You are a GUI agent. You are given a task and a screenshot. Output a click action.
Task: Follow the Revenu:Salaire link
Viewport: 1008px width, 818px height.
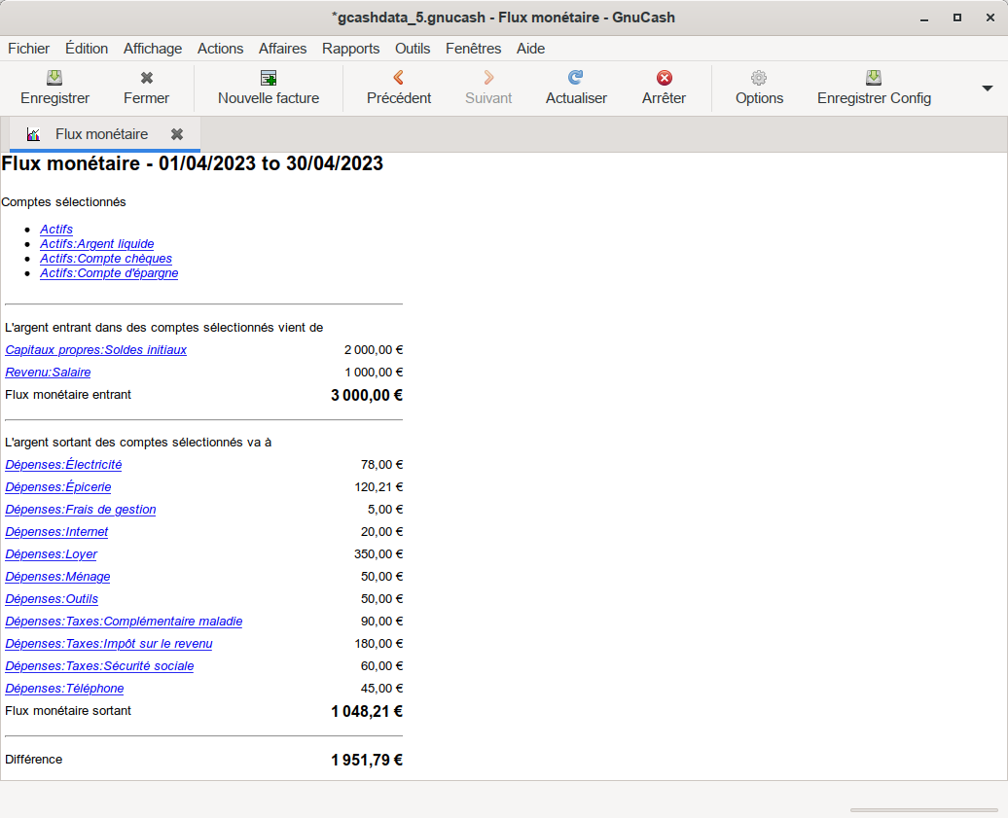[48, 373]
